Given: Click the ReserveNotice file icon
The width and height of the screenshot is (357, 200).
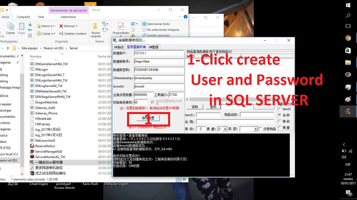Looking at the screenshot, I should [x=32, y=146].
